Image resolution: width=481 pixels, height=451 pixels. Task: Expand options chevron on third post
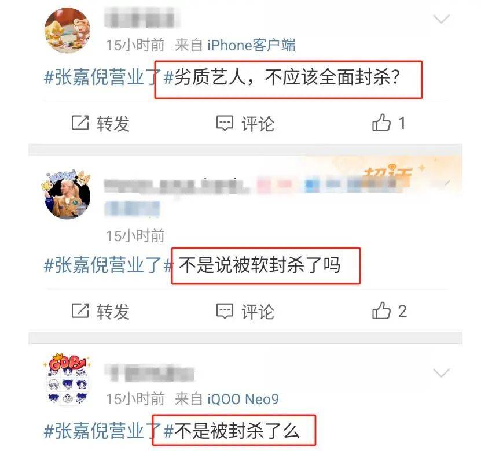click(442, 373)
